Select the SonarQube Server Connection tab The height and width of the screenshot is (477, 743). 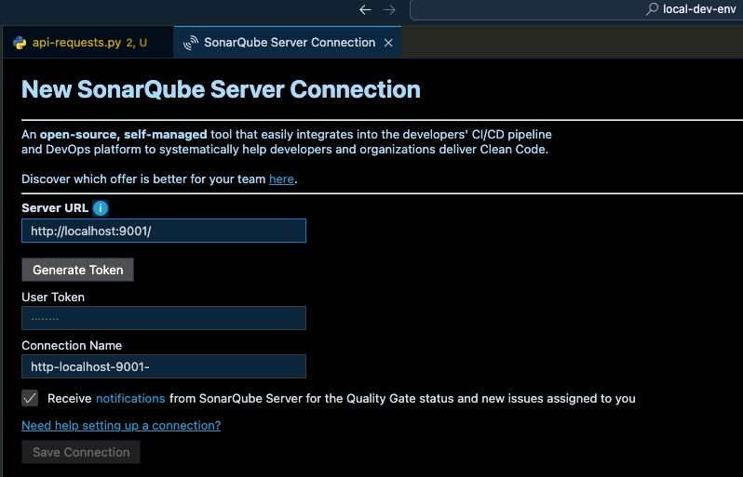[288, 43]
